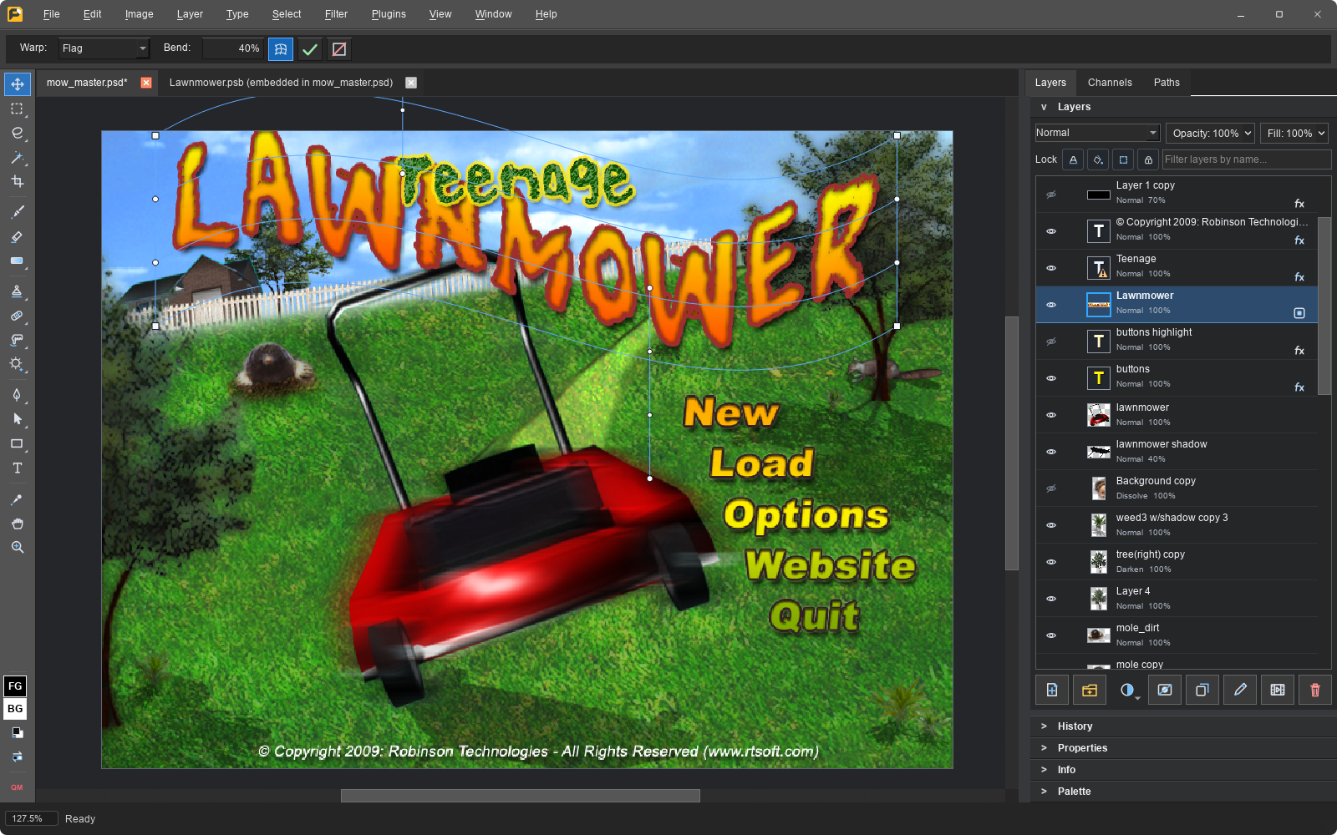1337x835 pixels.
Task: Switch to the Channels tab
Action: tap(1110, 83)
